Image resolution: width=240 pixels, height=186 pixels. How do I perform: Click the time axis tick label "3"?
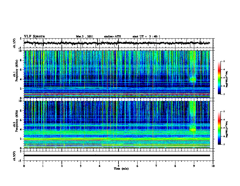(81, 166)
